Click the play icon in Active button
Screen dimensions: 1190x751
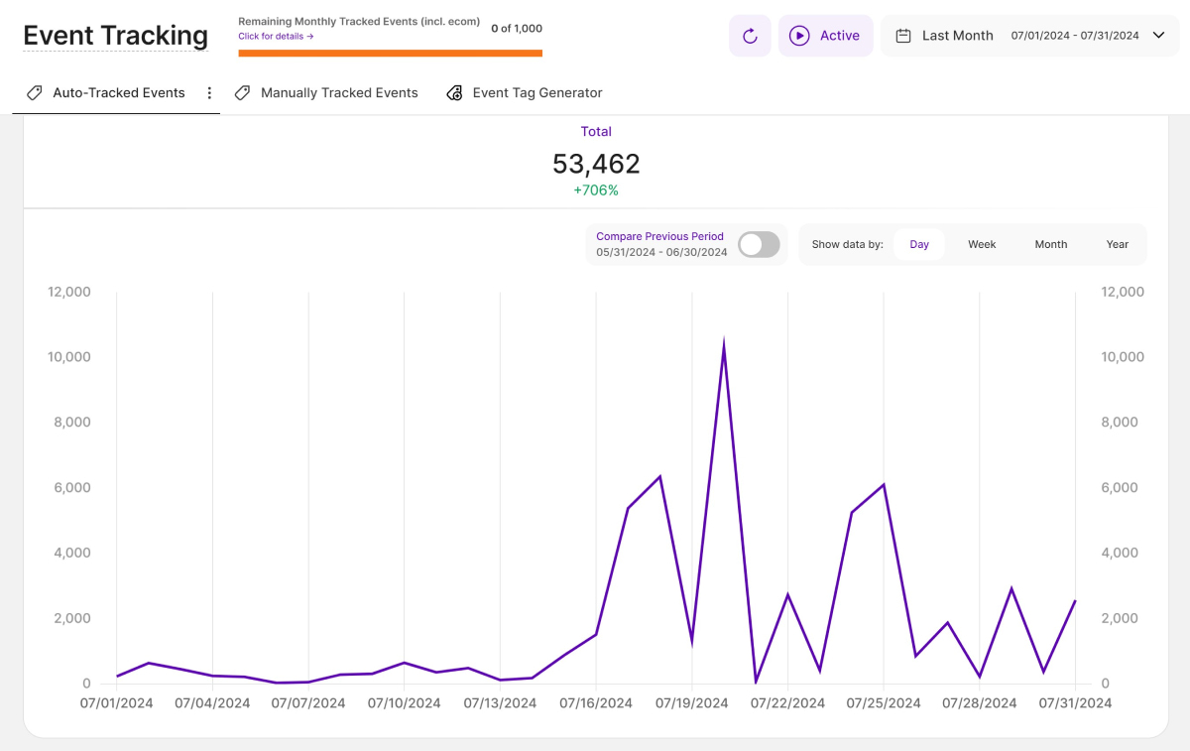[x=799, y=36]
